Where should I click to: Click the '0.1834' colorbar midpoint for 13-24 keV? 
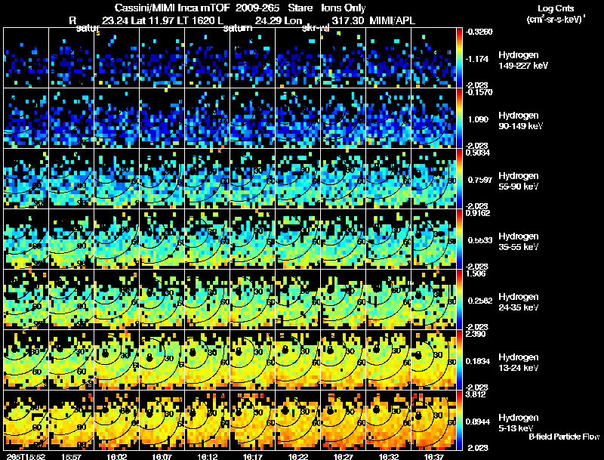pos(478,361)
